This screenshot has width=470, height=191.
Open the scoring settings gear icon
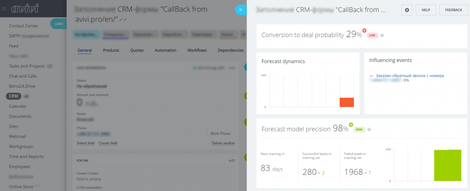coord(407,10)
